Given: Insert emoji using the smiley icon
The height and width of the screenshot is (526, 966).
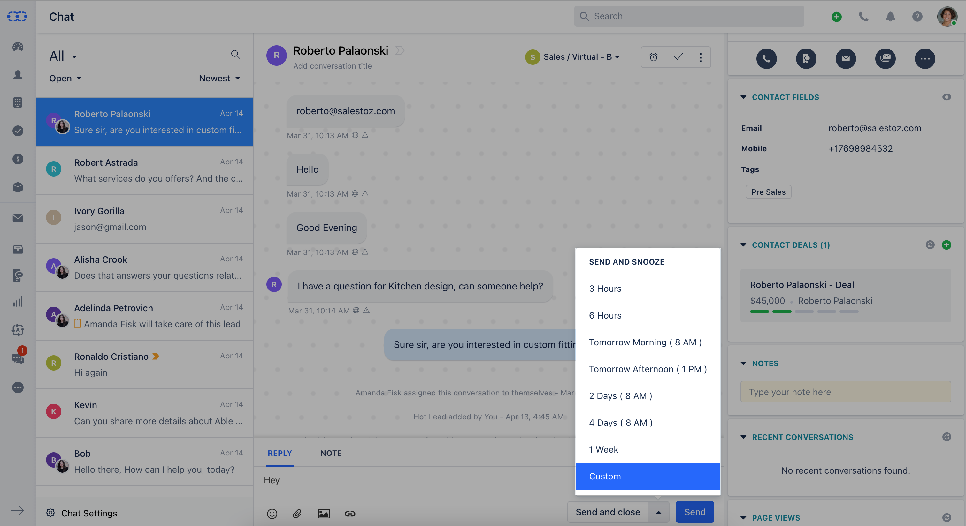Looking at the screenshot, I should pos(272,513).
